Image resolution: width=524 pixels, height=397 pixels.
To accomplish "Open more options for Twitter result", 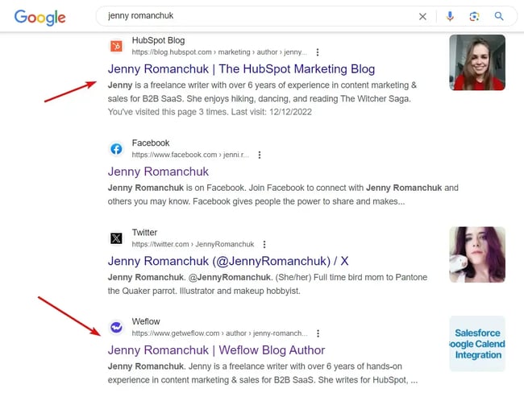I will click(264, 245).
